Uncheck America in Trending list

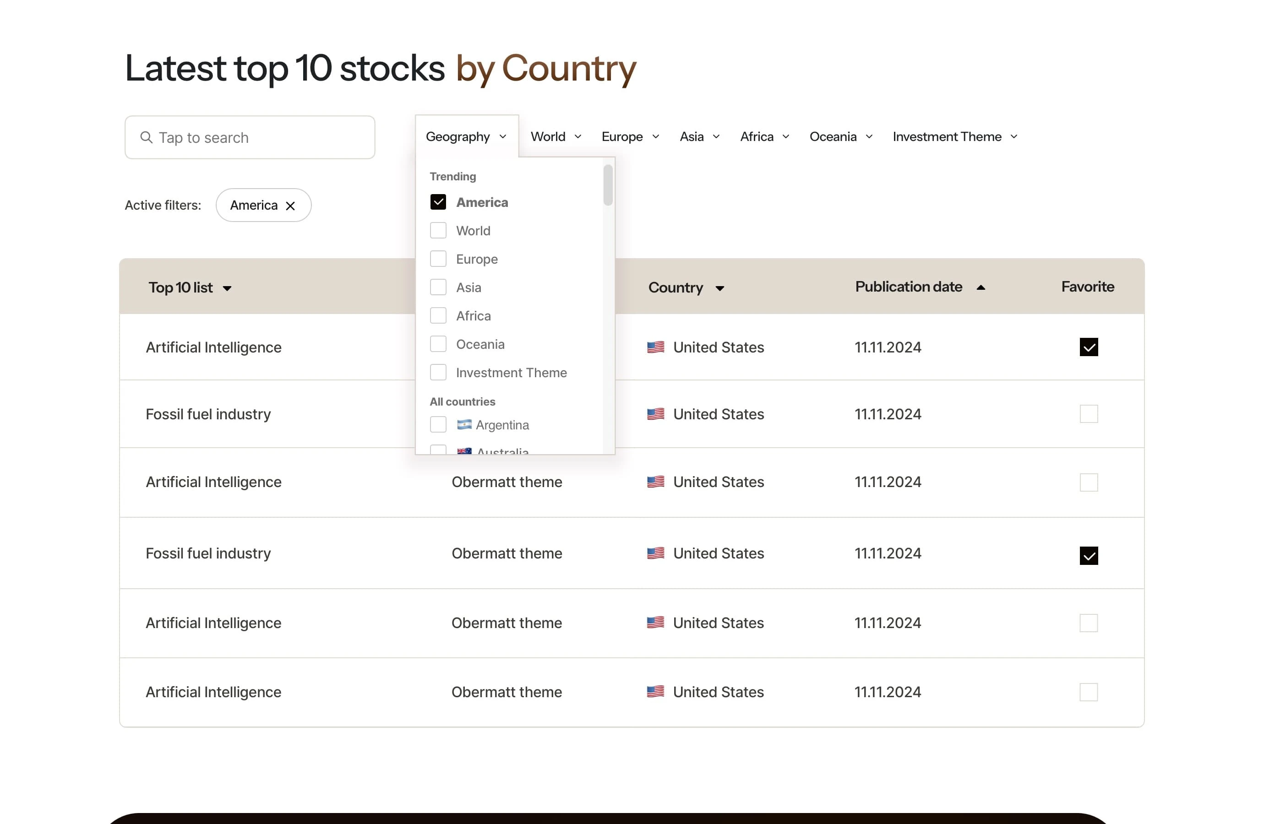[x=438, y=202]
